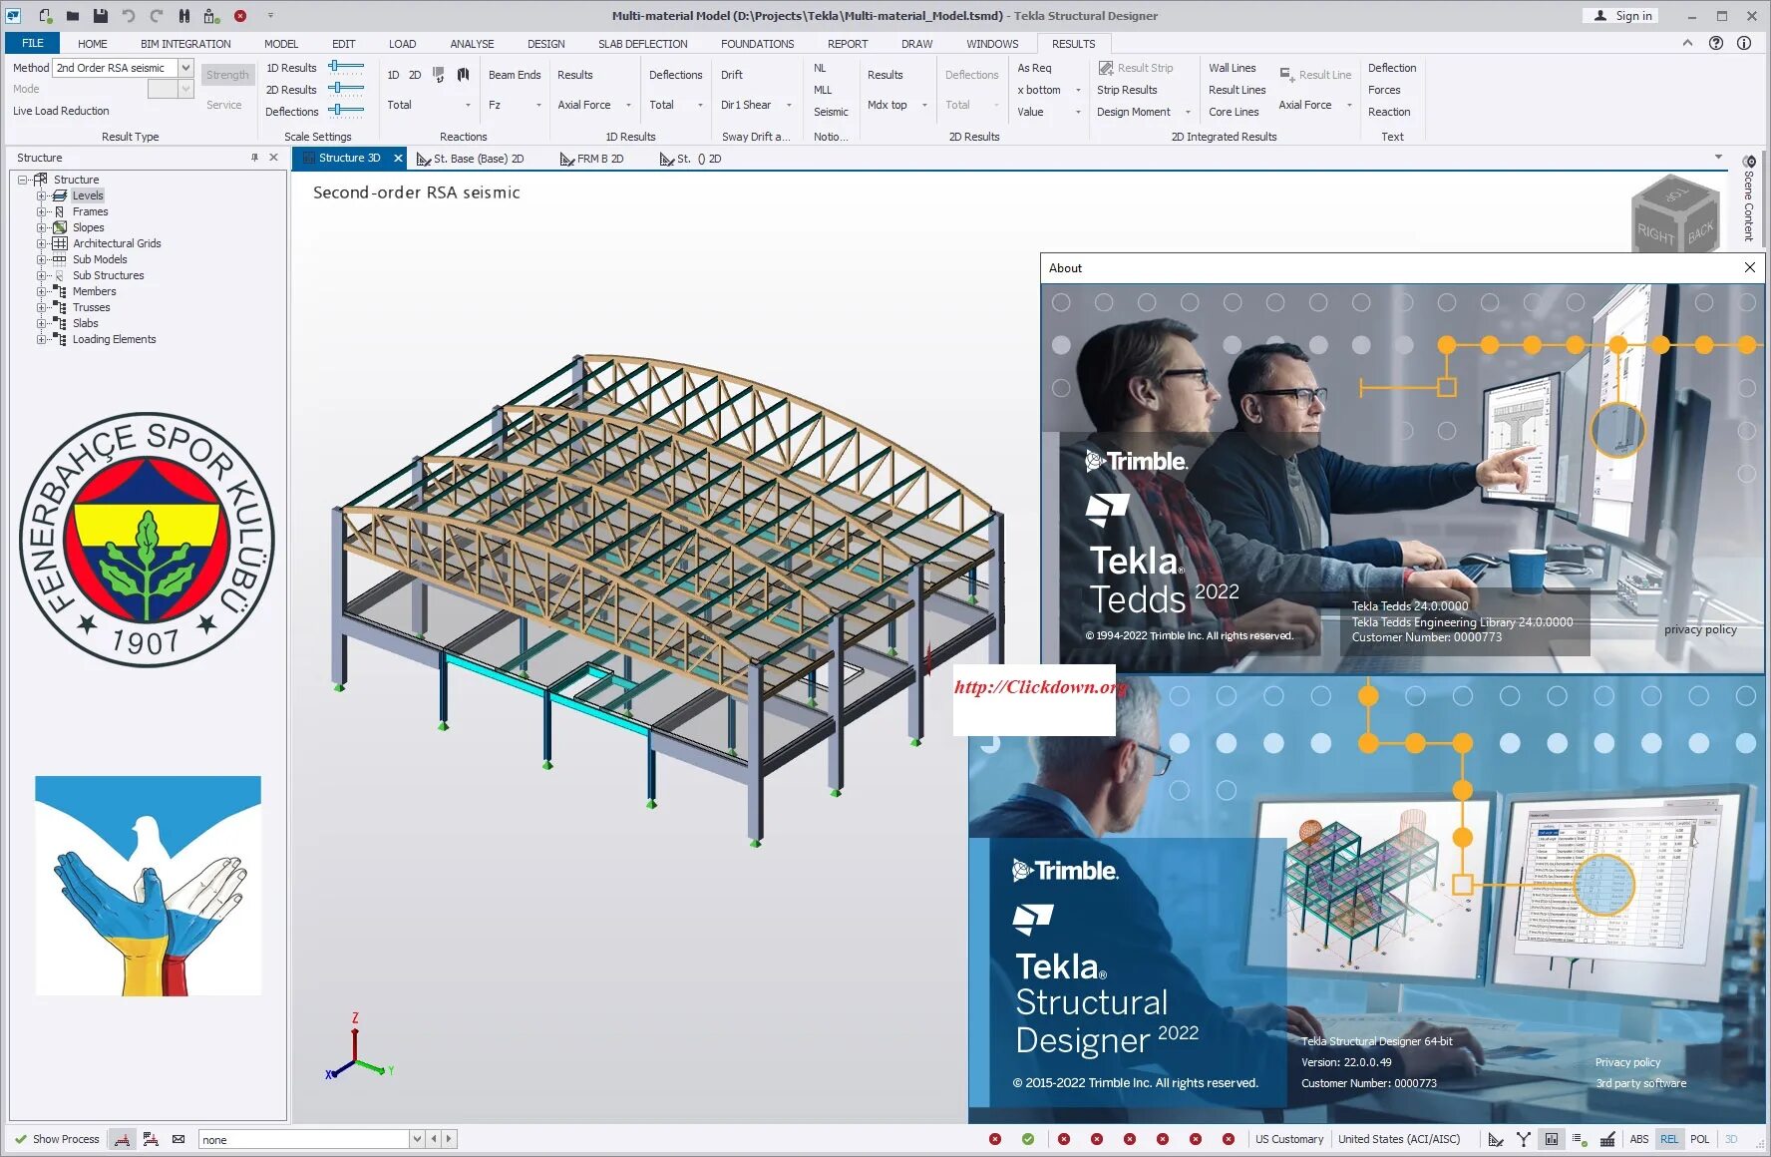Click the Sign in button

point(1621,16)
